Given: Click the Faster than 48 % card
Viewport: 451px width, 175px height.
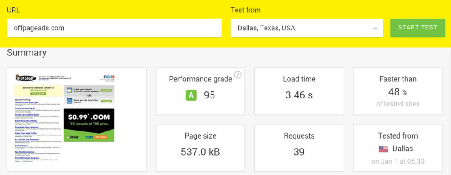Looking at the screenshot, I should 398,91.
